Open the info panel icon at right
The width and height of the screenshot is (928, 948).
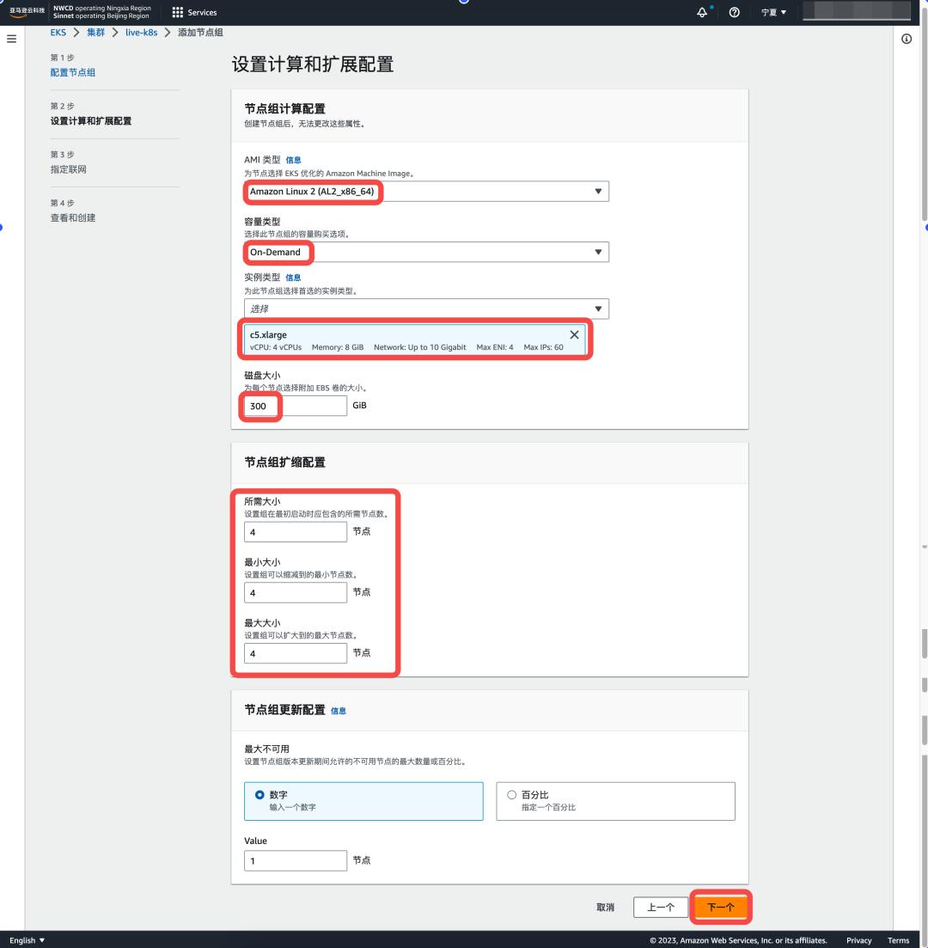[x=907, y=39]
